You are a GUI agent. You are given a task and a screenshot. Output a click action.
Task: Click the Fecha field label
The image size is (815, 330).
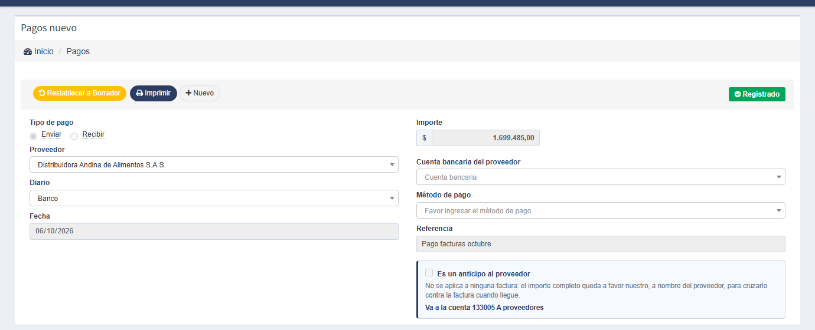[40, 216]
